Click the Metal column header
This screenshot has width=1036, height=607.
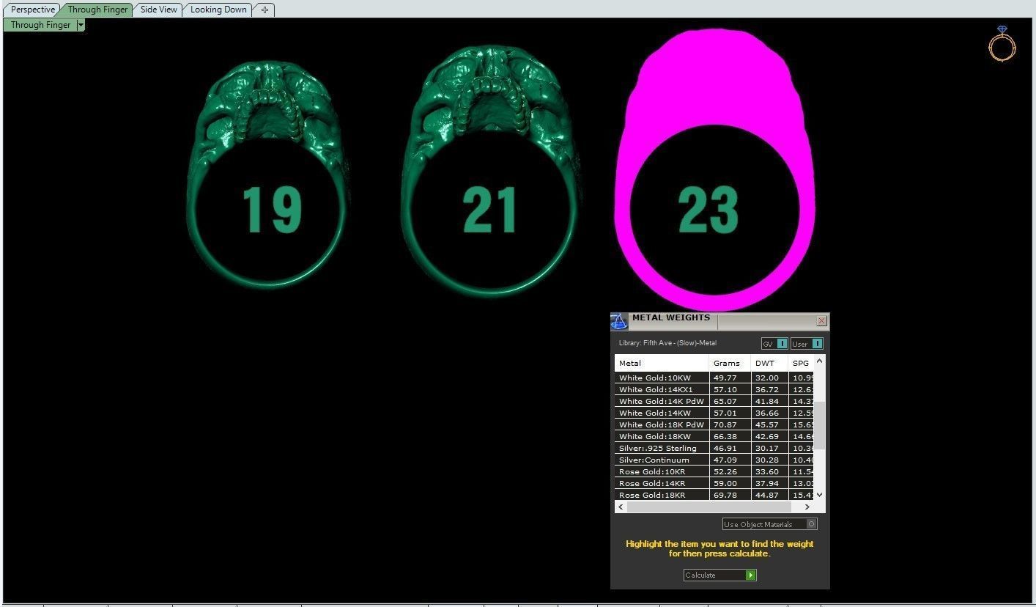662,363
